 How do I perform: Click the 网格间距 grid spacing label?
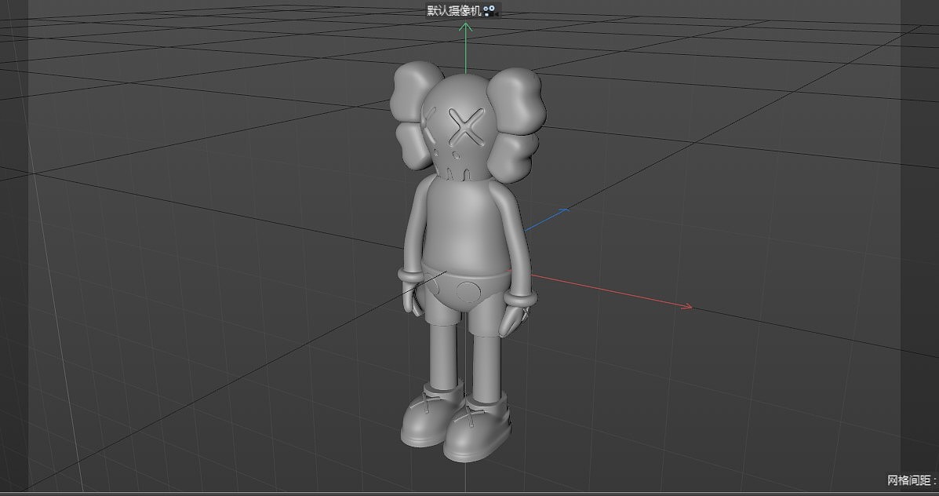tap(912, 480)
